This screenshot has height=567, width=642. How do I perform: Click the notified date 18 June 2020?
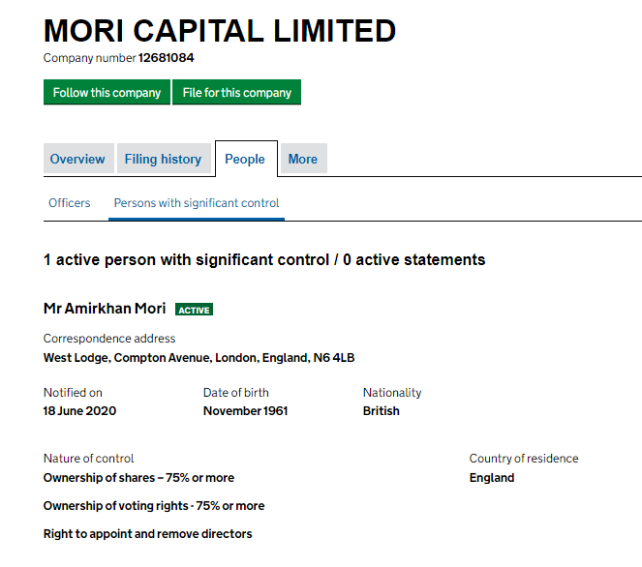pyautogui.click(x=79, y=410)
